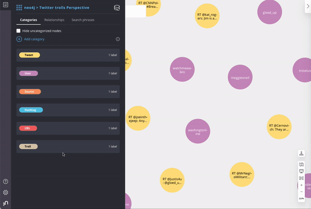
Task: Toggle presentation mode monitor icon
Action: click(x=301, y=171)
